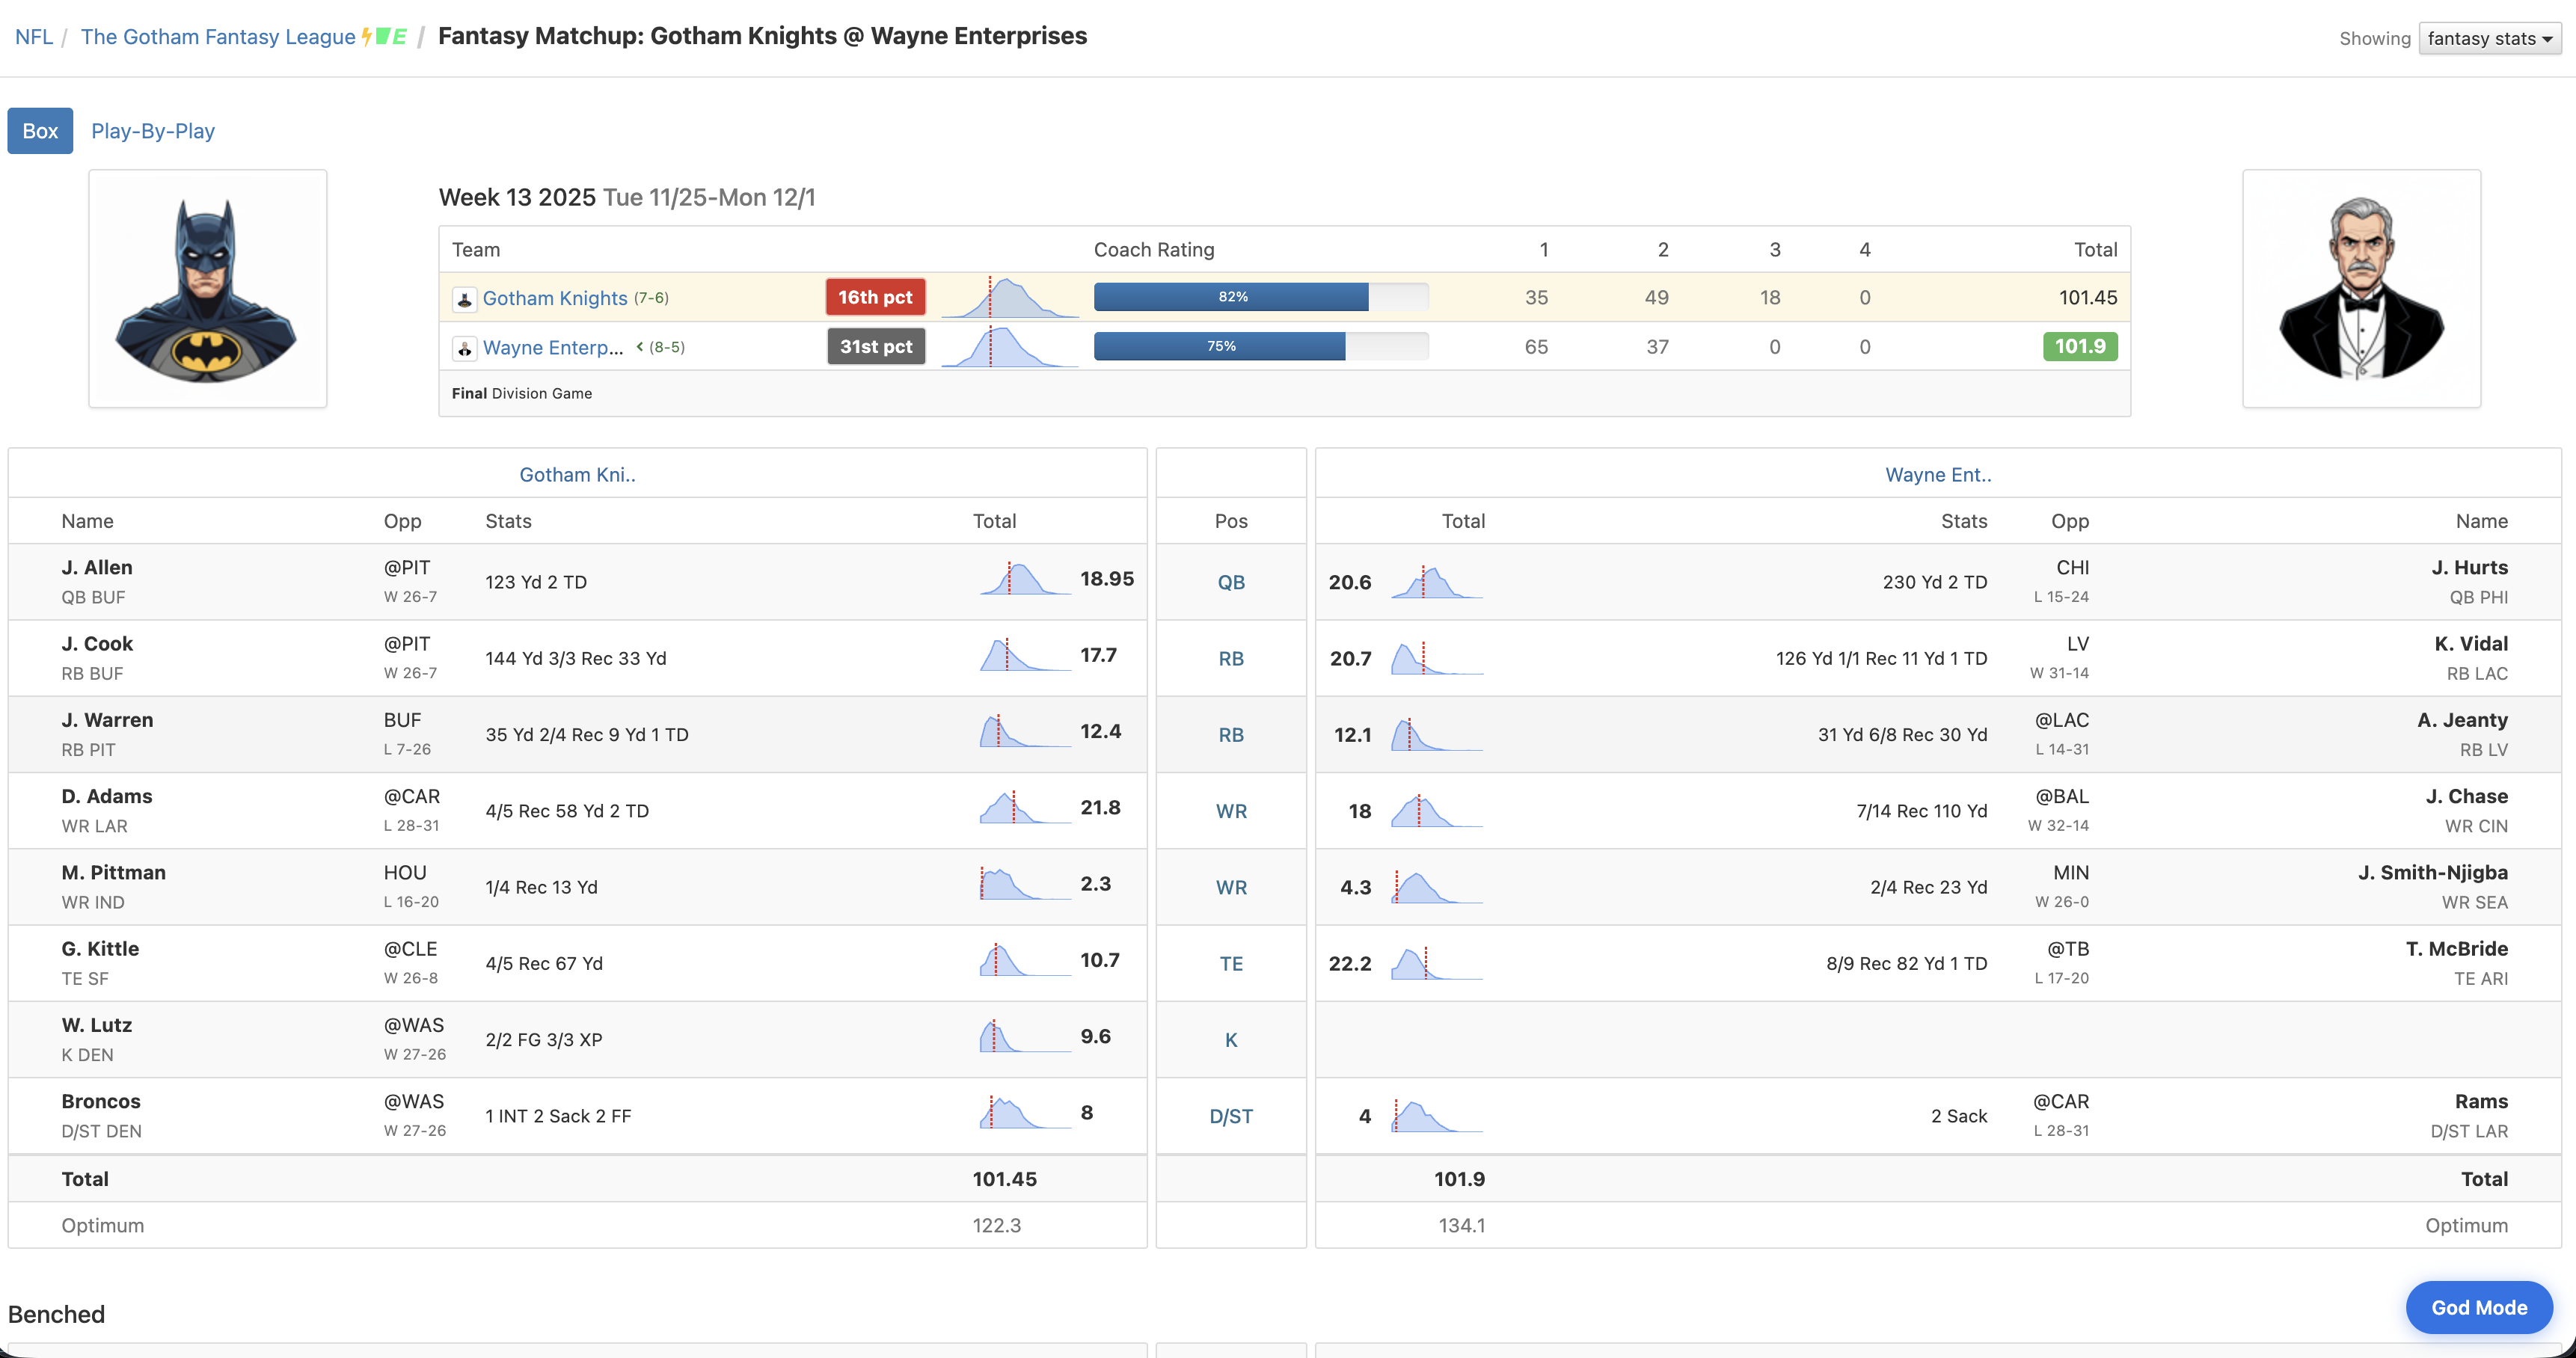Click the 16th pct badge

coord(875,297)
